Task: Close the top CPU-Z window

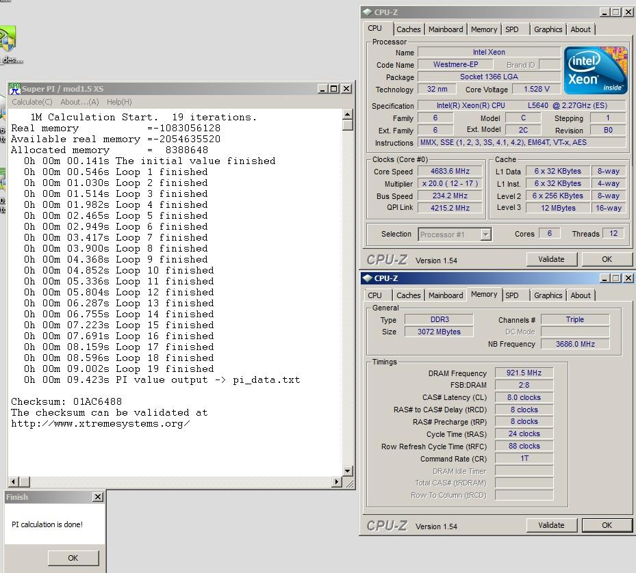Action: click(x=628, y=12)
